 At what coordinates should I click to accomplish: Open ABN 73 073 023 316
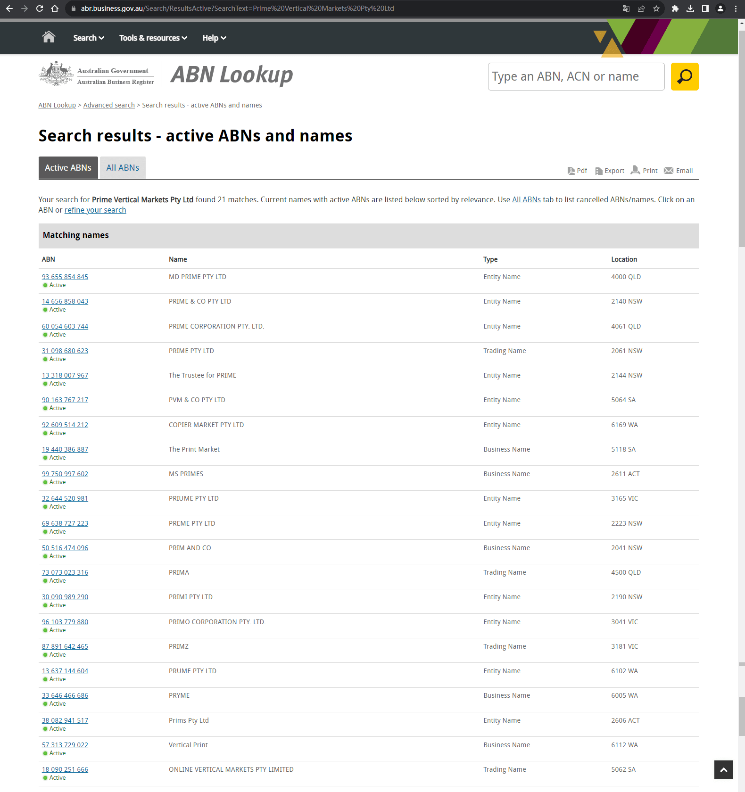[x=65, y=572]
